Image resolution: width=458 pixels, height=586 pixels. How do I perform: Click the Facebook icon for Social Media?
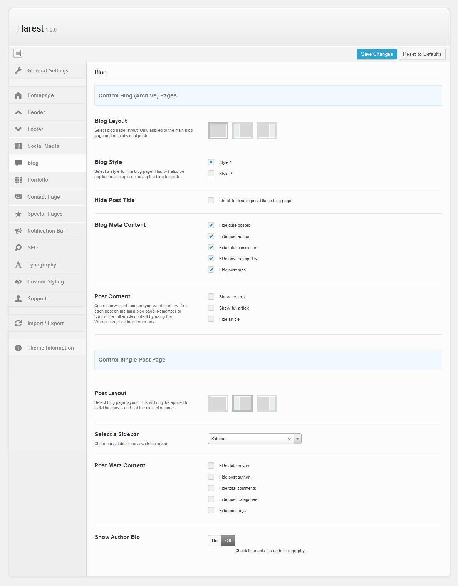pyautogui.click(x=18, y=146)
